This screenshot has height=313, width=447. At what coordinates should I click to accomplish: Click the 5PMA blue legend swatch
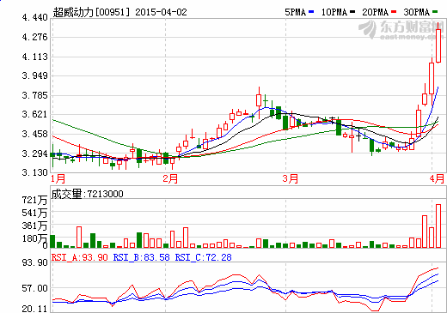[x=311, y=12]
